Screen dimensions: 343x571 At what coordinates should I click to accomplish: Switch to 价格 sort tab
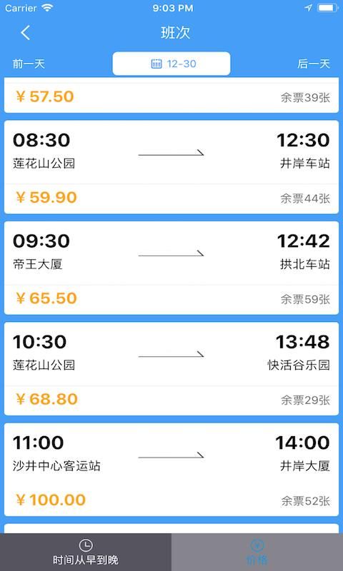257,552
